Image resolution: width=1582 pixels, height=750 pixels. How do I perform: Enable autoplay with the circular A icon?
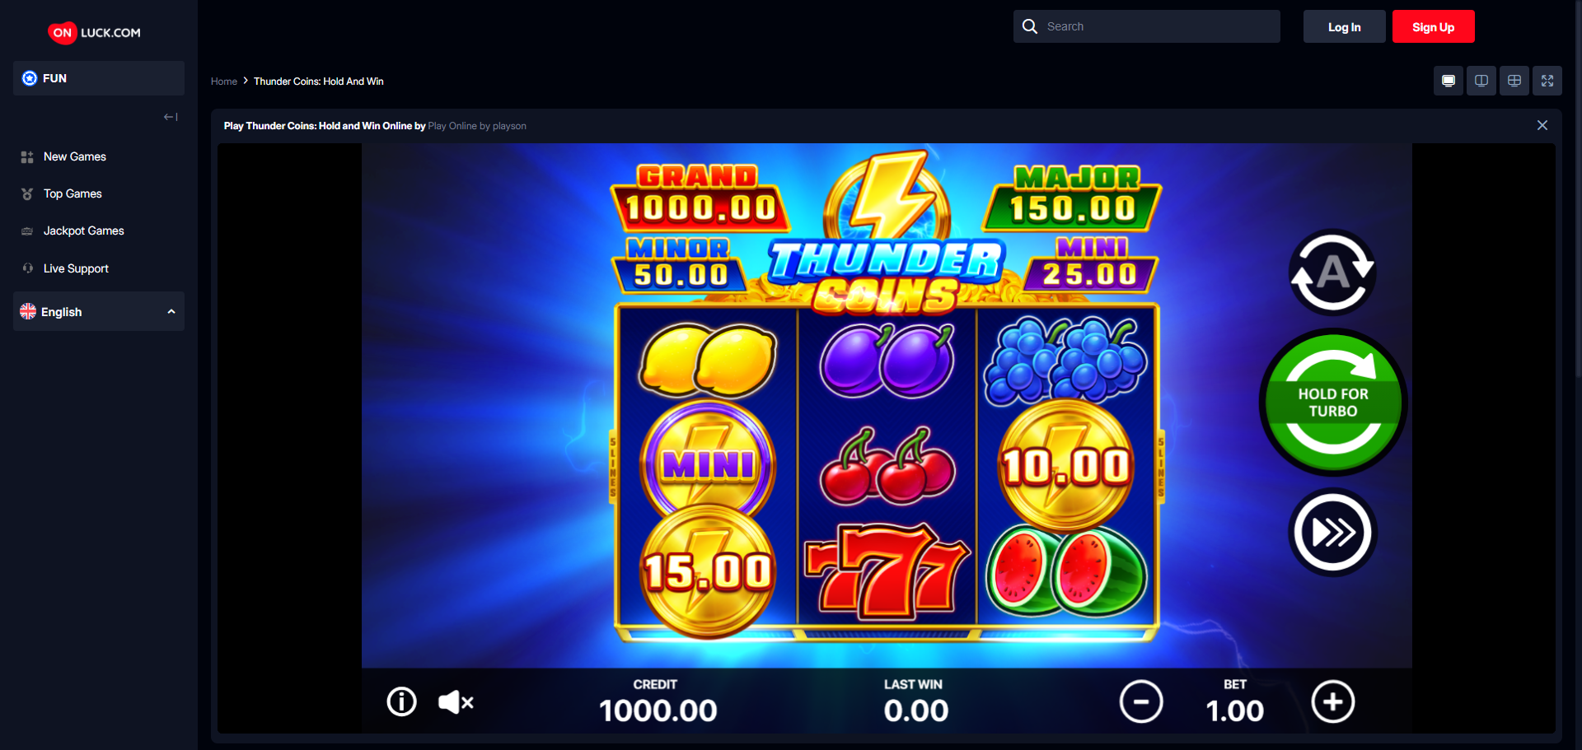point(1332,272)
